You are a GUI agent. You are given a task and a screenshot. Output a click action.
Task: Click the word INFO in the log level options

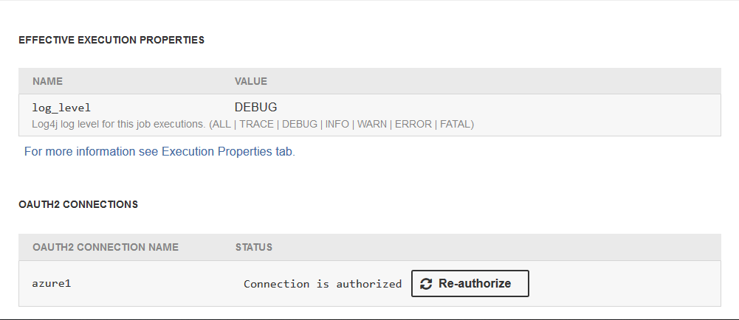pos(337,124)
